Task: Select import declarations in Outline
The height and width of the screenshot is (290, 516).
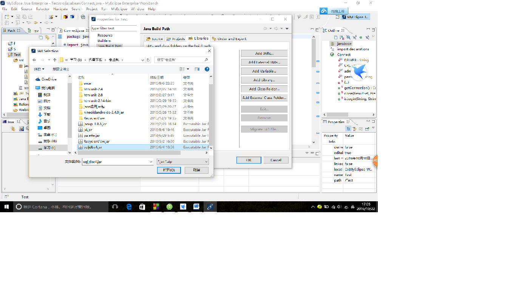Action: tap(353, 49)
